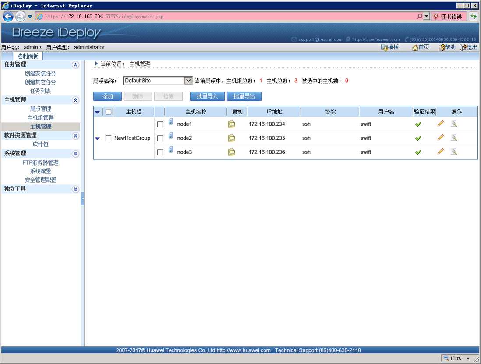Open 创建其它任务 menu item
The width and height of the screenshot is (481, 364).
[x=40, y=82]
